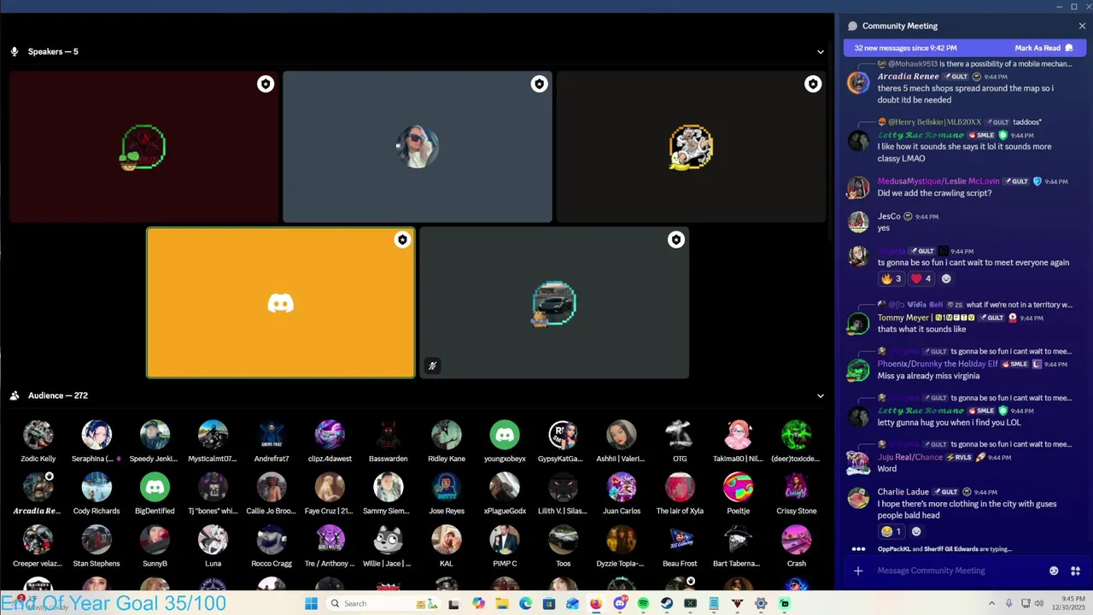This screenshot has height=615, width=1093.
Task: Open Crash audience member avatar
Action: click(x=797, y=540)
